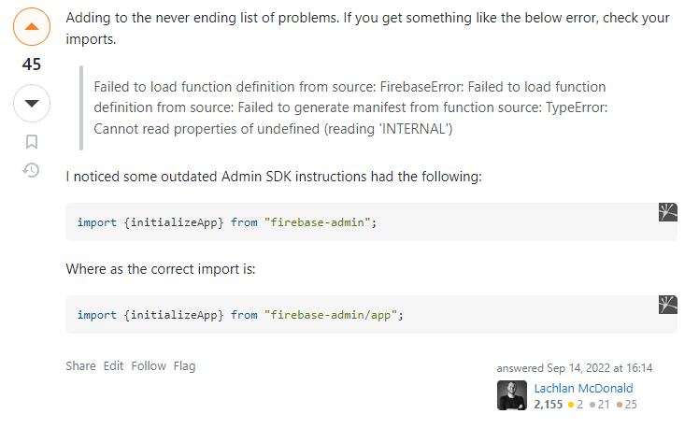Screen dimensions: 699x428
Task: Click the gold badge count
Action: pyautogui.click(x=576, y=405)
